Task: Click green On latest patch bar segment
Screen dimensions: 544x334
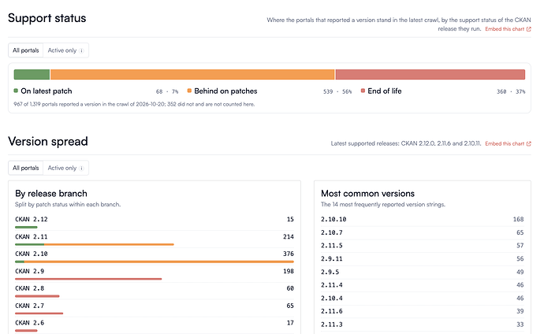Action: [32, 75]
